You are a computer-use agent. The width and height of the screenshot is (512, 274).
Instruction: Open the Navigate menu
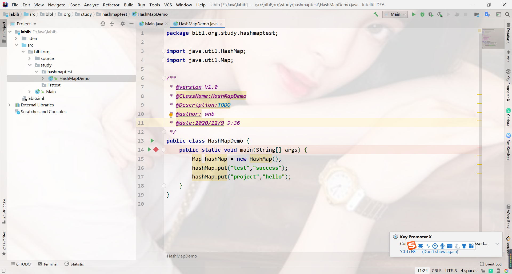tap(57, 5)
